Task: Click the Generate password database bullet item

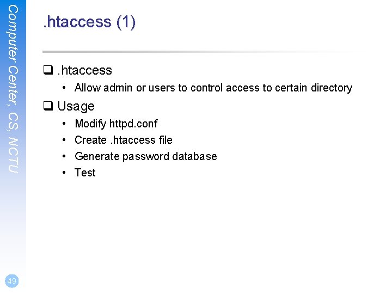Action: pyautogui.click(x=146, y=156)
